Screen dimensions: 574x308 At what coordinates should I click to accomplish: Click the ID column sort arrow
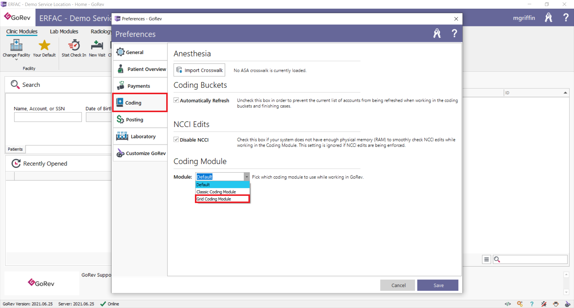point(565,93)
